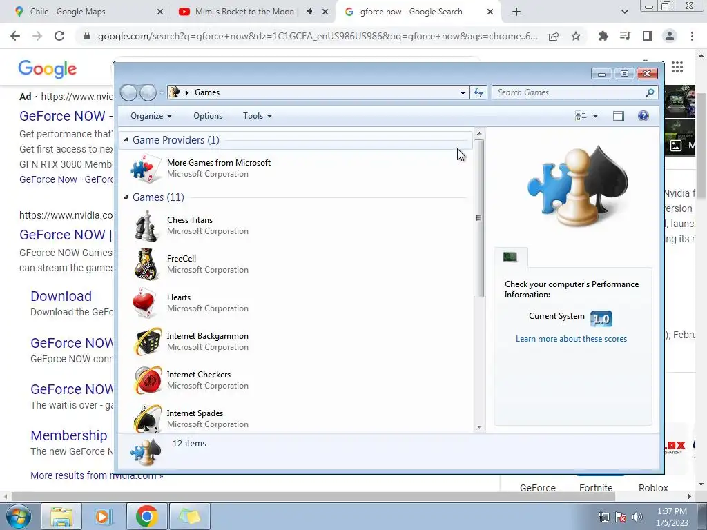Select the FreeCell card icon

[146, 264]
